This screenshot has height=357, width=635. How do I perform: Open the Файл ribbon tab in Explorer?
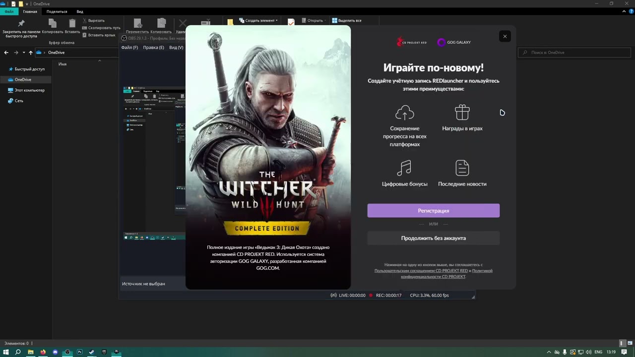tap(9, 11)
